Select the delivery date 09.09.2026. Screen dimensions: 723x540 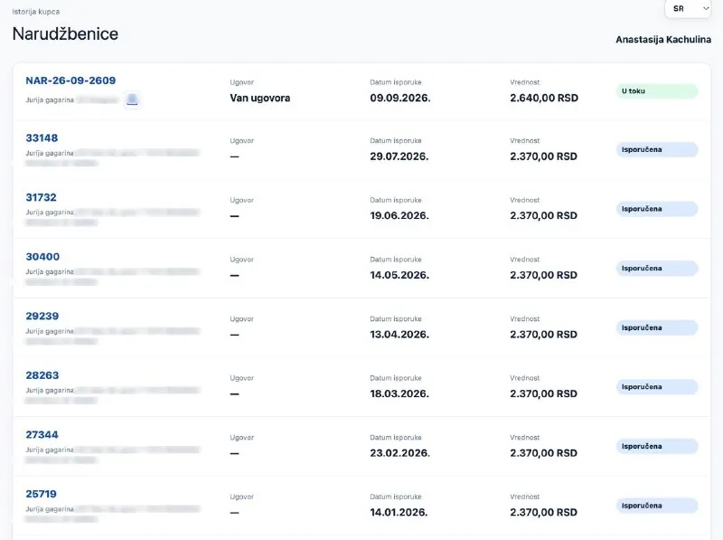point(400,98)
